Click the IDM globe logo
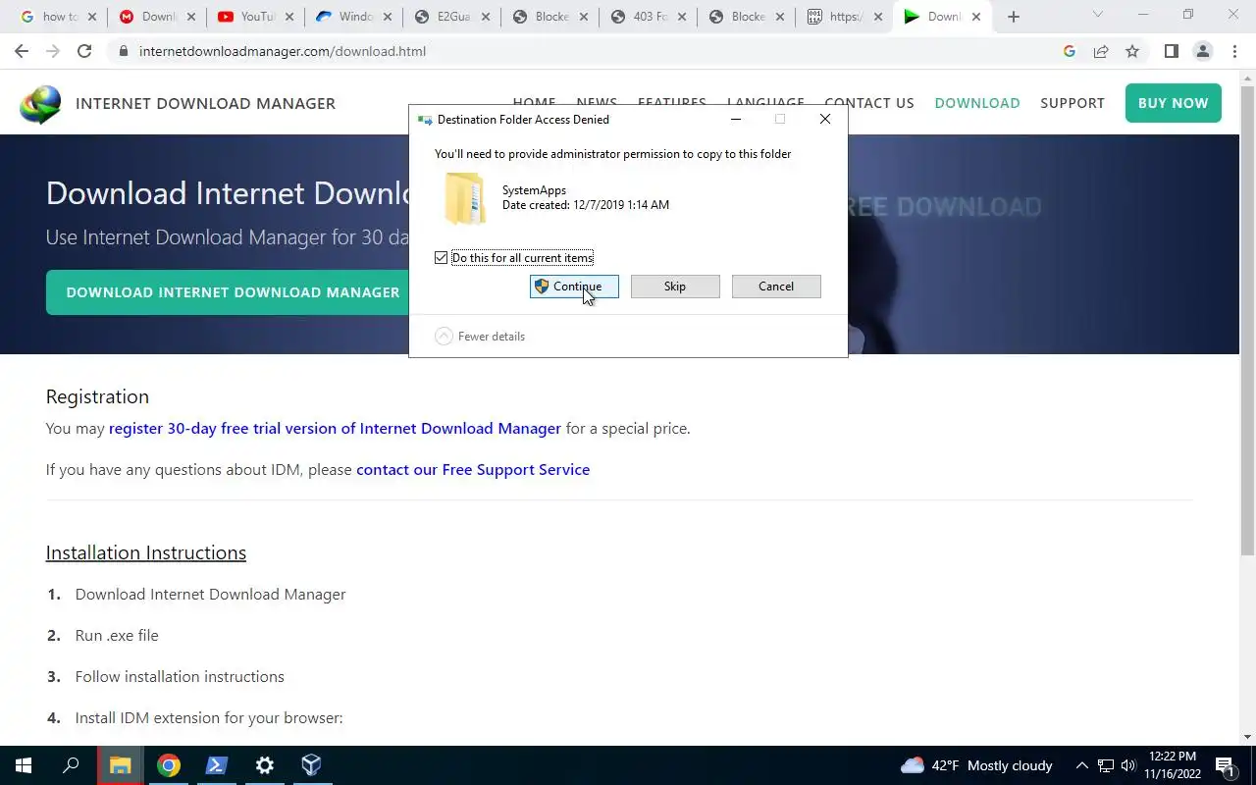The width and height of the screenshot is (1256, 785). pos(40,104)
